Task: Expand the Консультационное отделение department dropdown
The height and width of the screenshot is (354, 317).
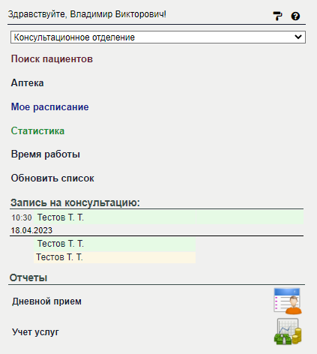Action: click(x=158, y=37)
